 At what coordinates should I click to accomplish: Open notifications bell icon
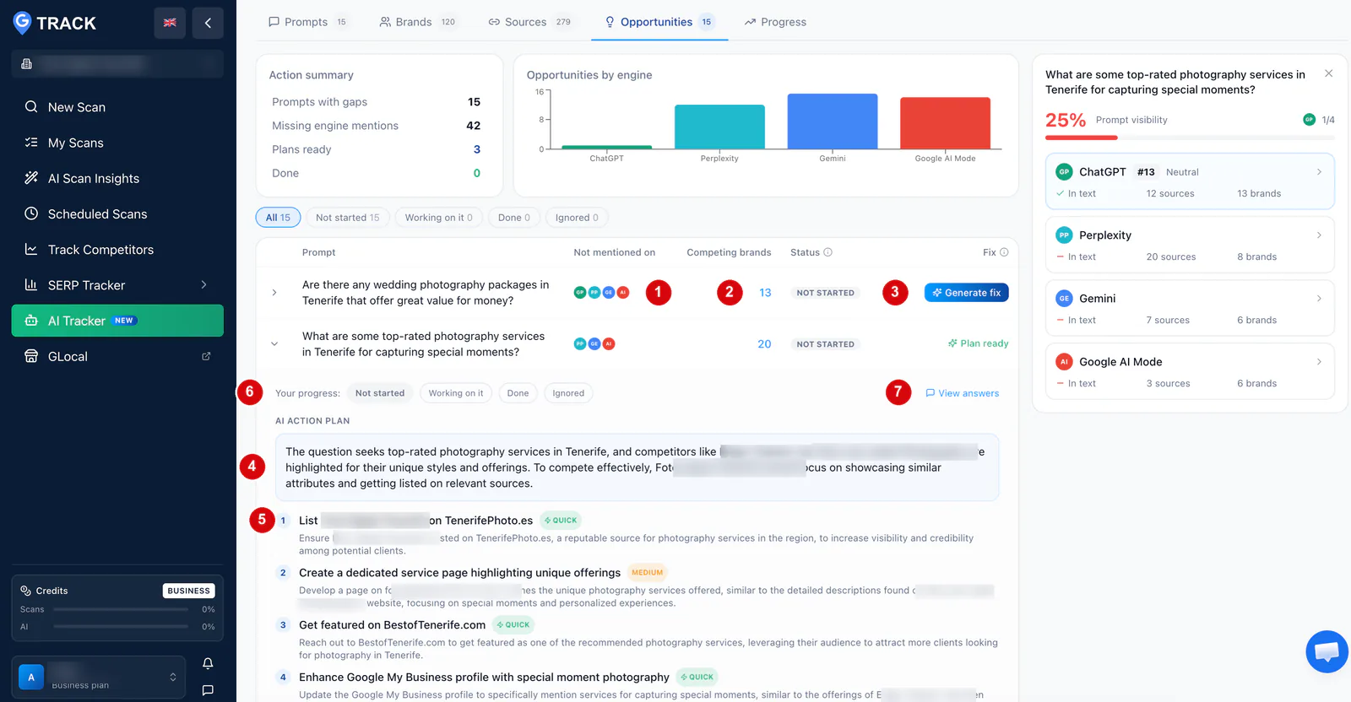click(x=208, y=663)
